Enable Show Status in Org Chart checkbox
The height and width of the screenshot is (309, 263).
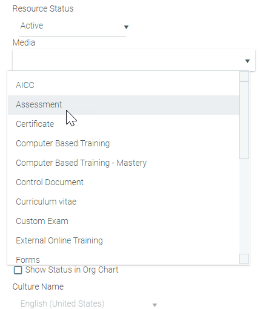[x=18, y=270]
